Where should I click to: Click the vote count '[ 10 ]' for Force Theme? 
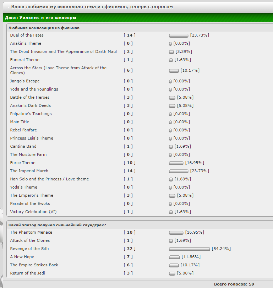[130, 163]
